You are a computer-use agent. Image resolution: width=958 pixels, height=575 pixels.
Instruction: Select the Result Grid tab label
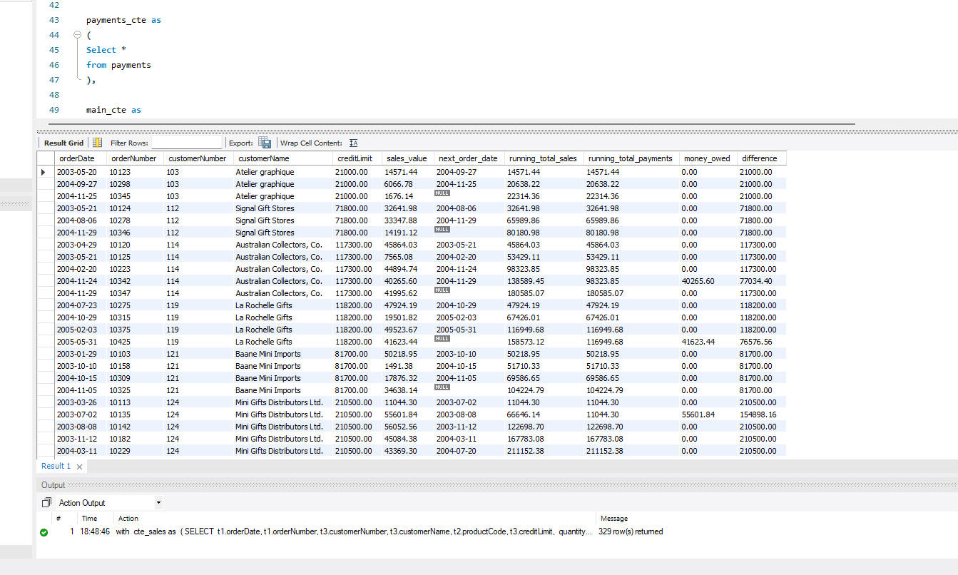point(63,143)
